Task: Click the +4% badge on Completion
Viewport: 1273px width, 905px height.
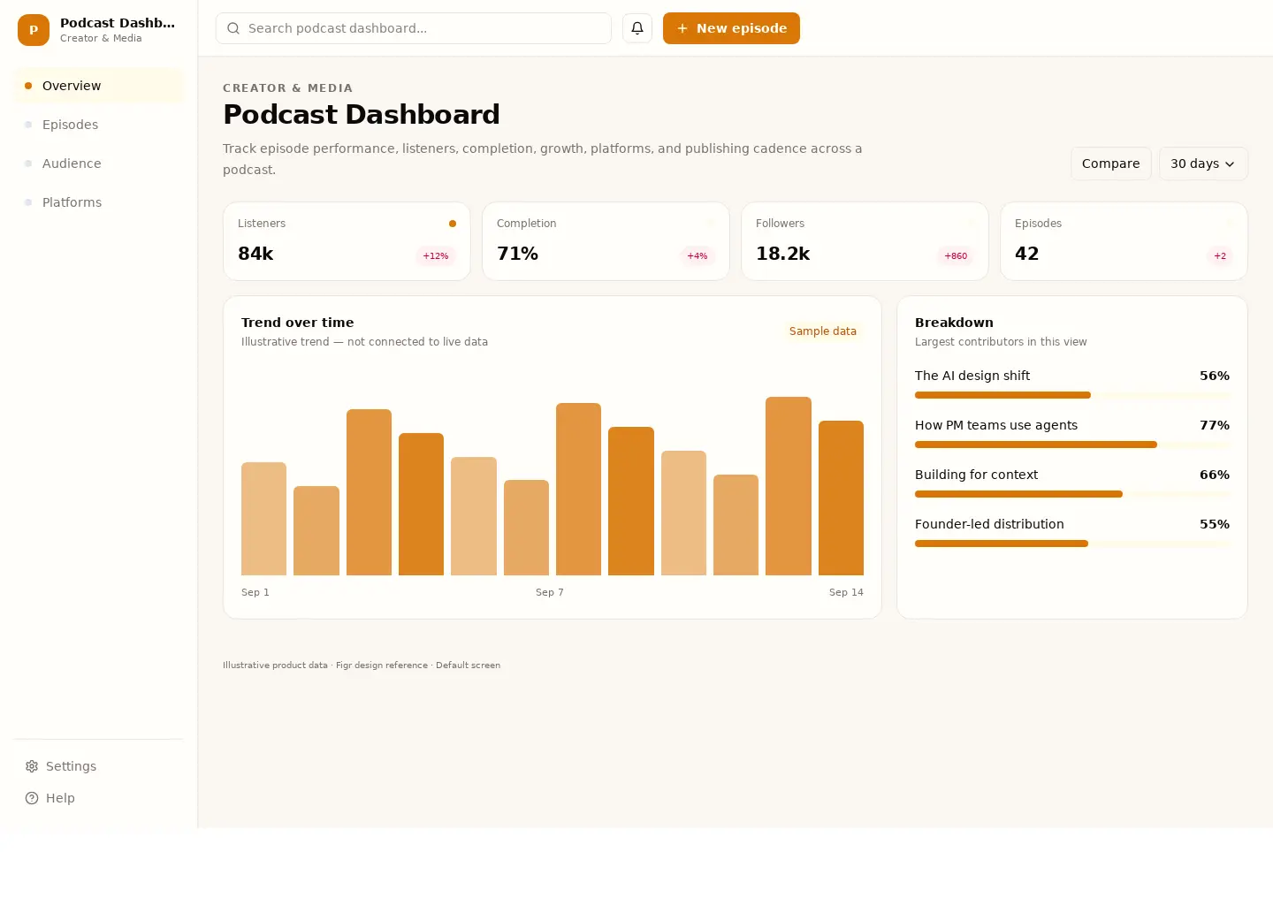Action: [x=697, y=256]
